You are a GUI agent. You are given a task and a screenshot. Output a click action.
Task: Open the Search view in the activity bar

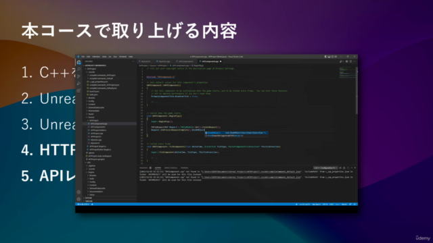tap(78, 69)
